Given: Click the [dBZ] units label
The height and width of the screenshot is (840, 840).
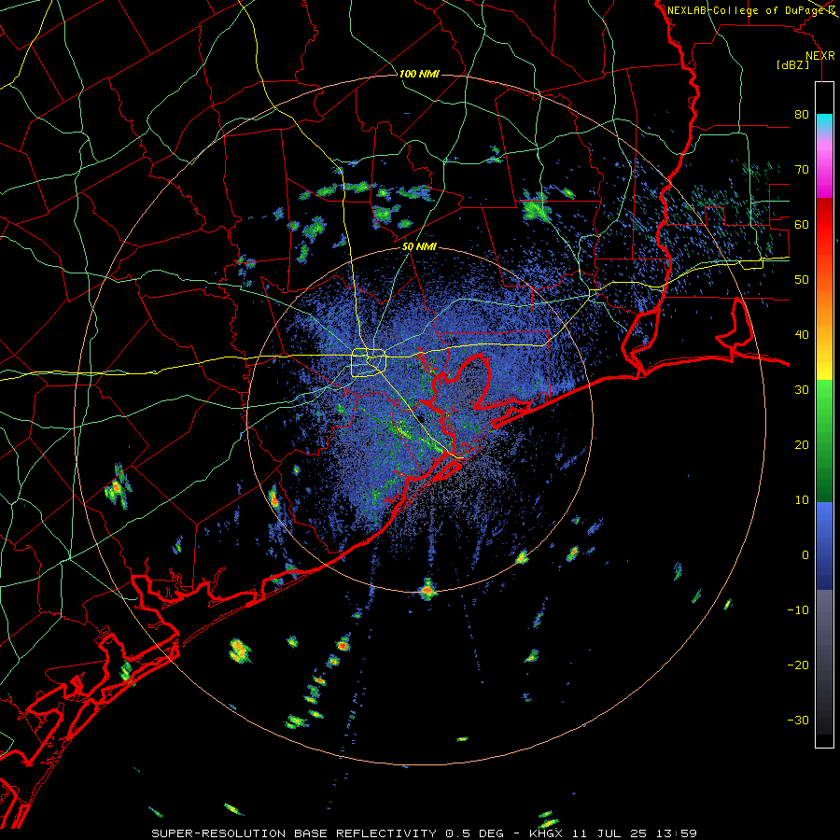Looking at the screenshot, I should [x=792, y=65].
